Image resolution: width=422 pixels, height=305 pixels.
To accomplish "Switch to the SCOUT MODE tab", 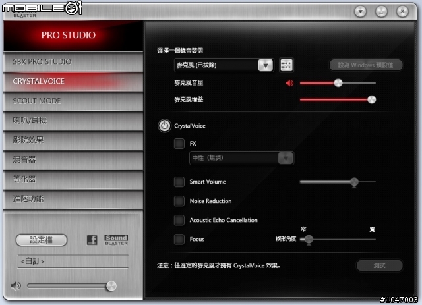I will click(73, 101).
